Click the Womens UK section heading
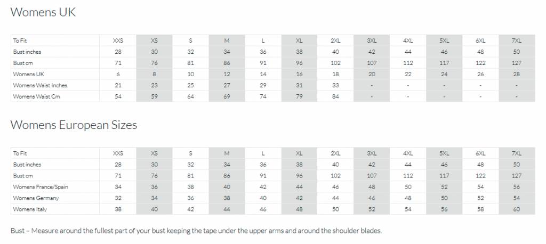The image size is (546, 244). [43, 12]
